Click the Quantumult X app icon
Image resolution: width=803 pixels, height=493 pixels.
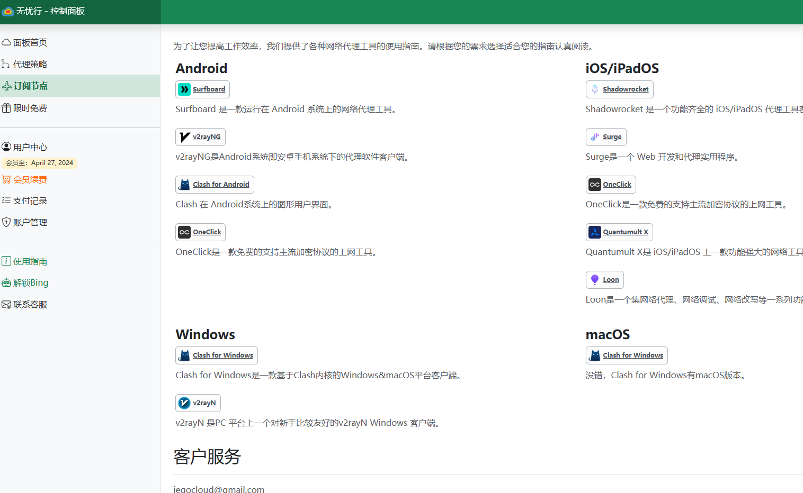(x=595, y=232)
